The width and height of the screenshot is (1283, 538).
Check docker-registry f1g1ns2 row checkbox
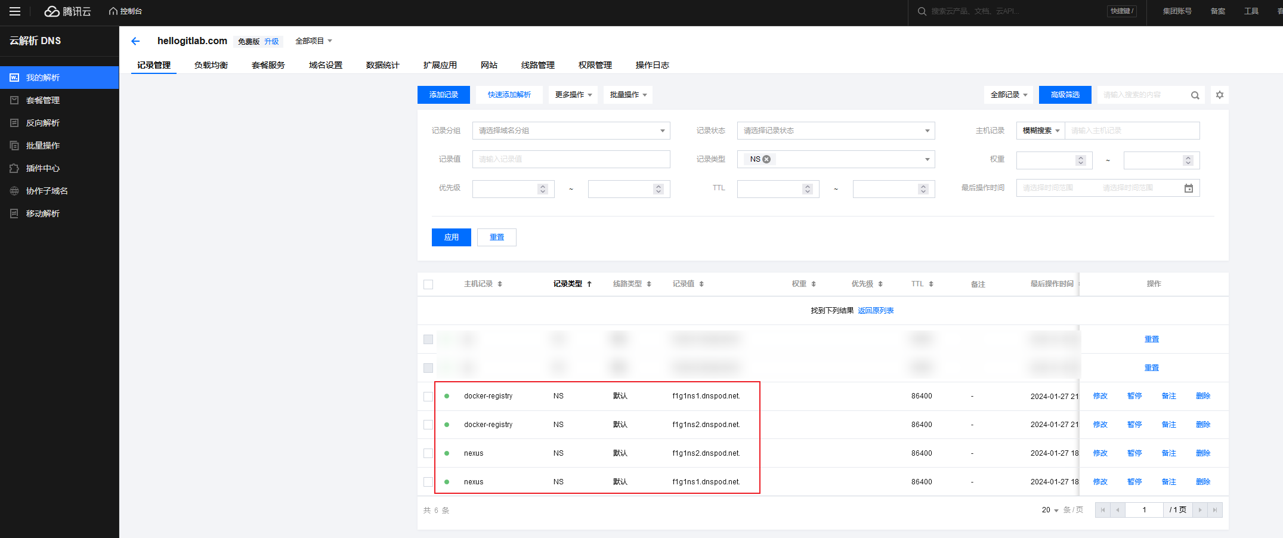pyautogui.click(x=428, y=425)
